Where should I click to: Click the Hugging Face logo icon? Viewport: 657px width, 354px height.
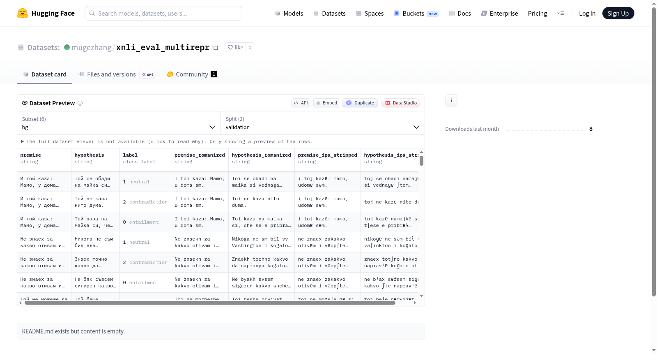(23, 13)
